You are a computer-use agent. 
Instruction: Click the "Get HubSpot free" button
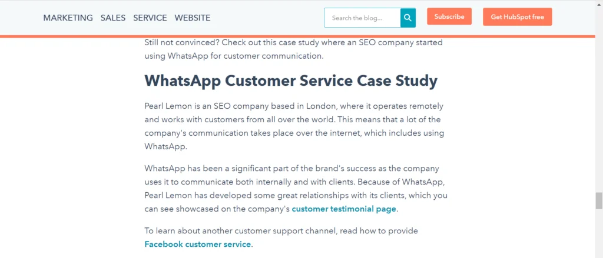(x=517, y=17)
